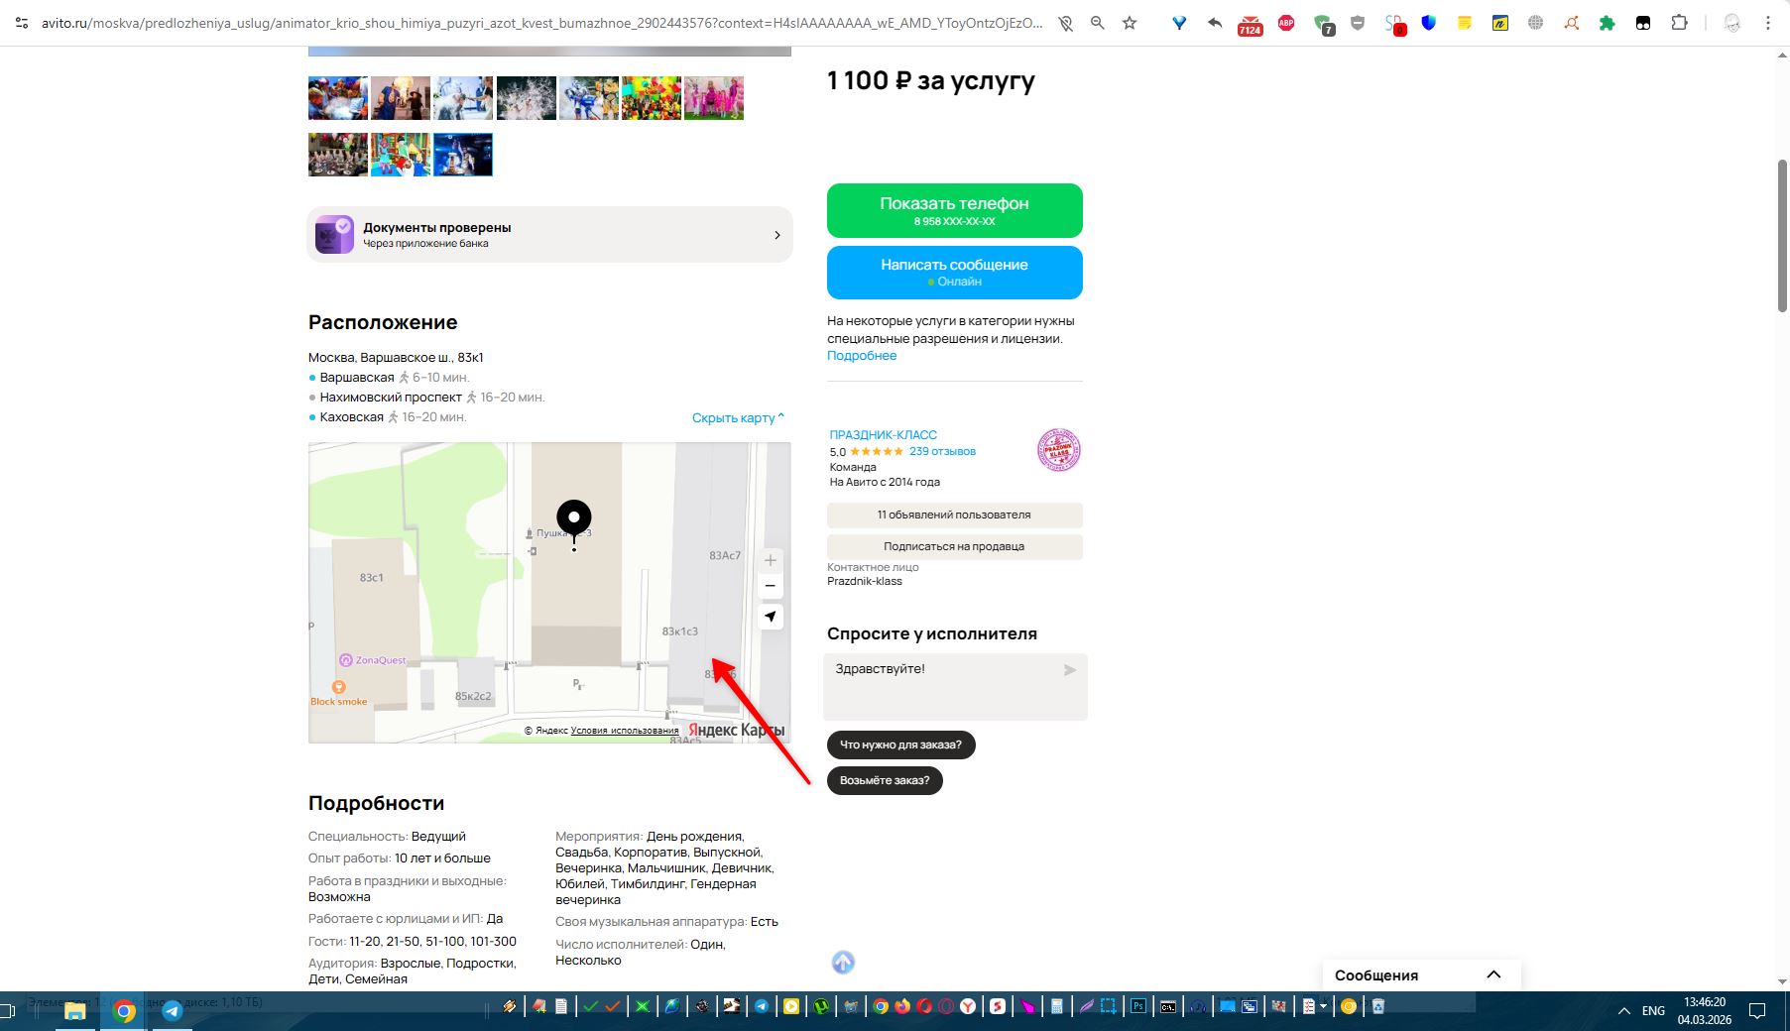The image size is (1790, 1031).
Task: Select the Что нужно для заказа? chip
Action: coord(900,745)
